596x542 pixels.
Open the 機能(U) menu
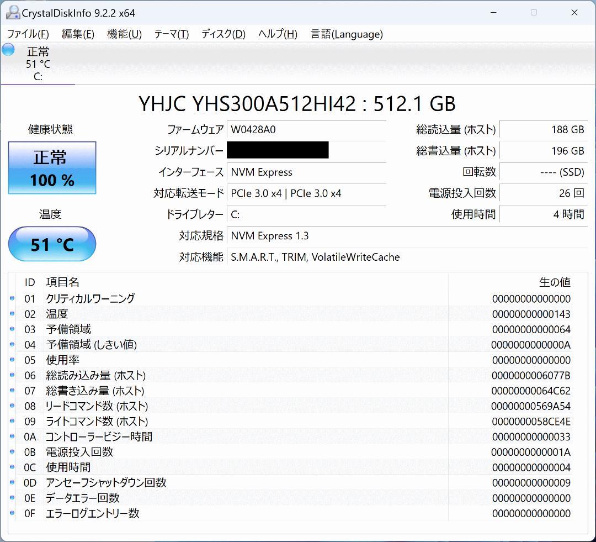[124, 34]
